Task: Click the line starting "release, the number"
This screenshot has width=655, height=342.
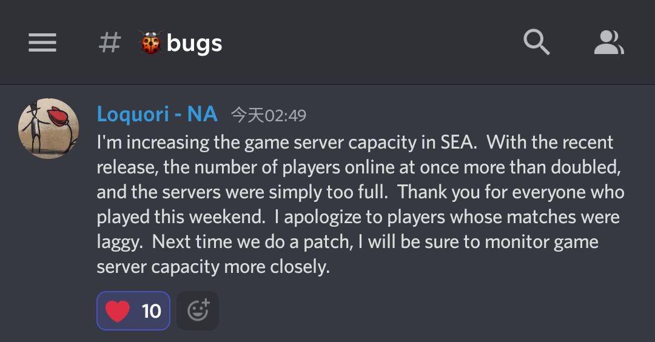Action: tap(358, 167)
